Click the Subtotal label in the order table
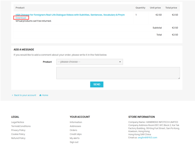 157,28
